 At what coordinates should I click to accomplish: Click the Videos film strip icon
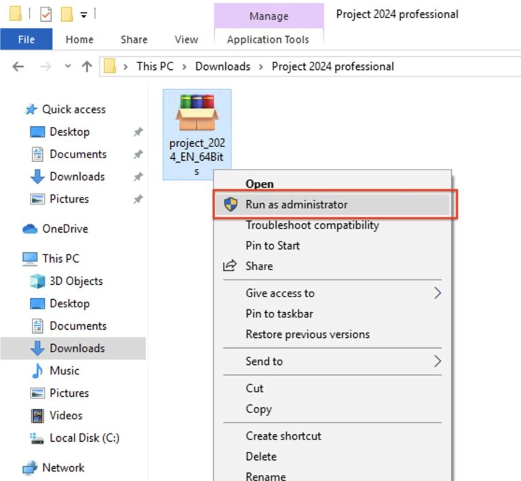pyautogui.click(x=37, y=416)
